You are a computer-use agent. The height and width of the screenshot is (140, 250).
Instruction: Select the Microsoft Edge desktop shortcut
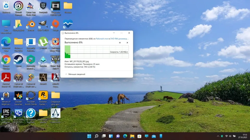(x=6, y=44)
